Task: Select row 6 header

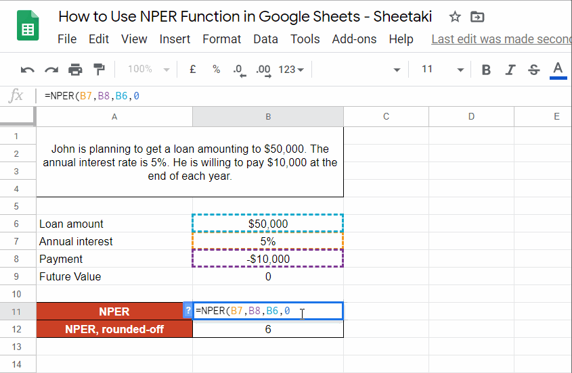Action: (16, 224)
